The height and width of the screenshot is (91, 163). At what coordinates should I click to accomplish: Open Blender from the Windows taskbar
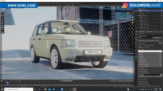coord(75,89)
